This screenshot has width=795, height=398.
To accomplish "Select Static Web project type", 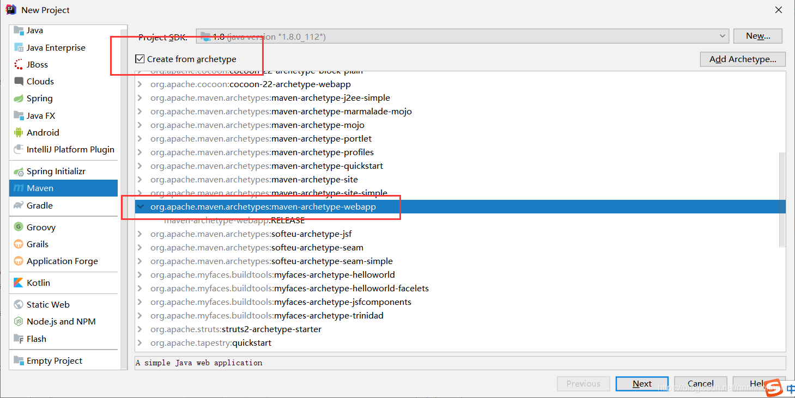I will click(x=63, y=304).
